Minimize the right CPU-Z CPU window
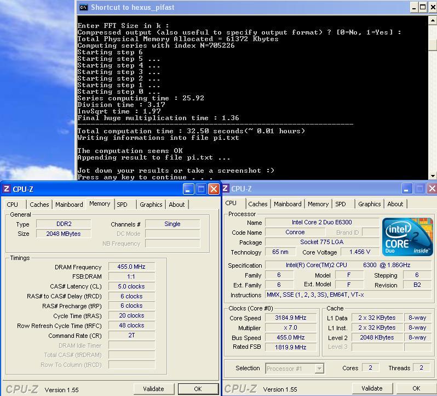The image size is (437, 396). click(407, 189)
